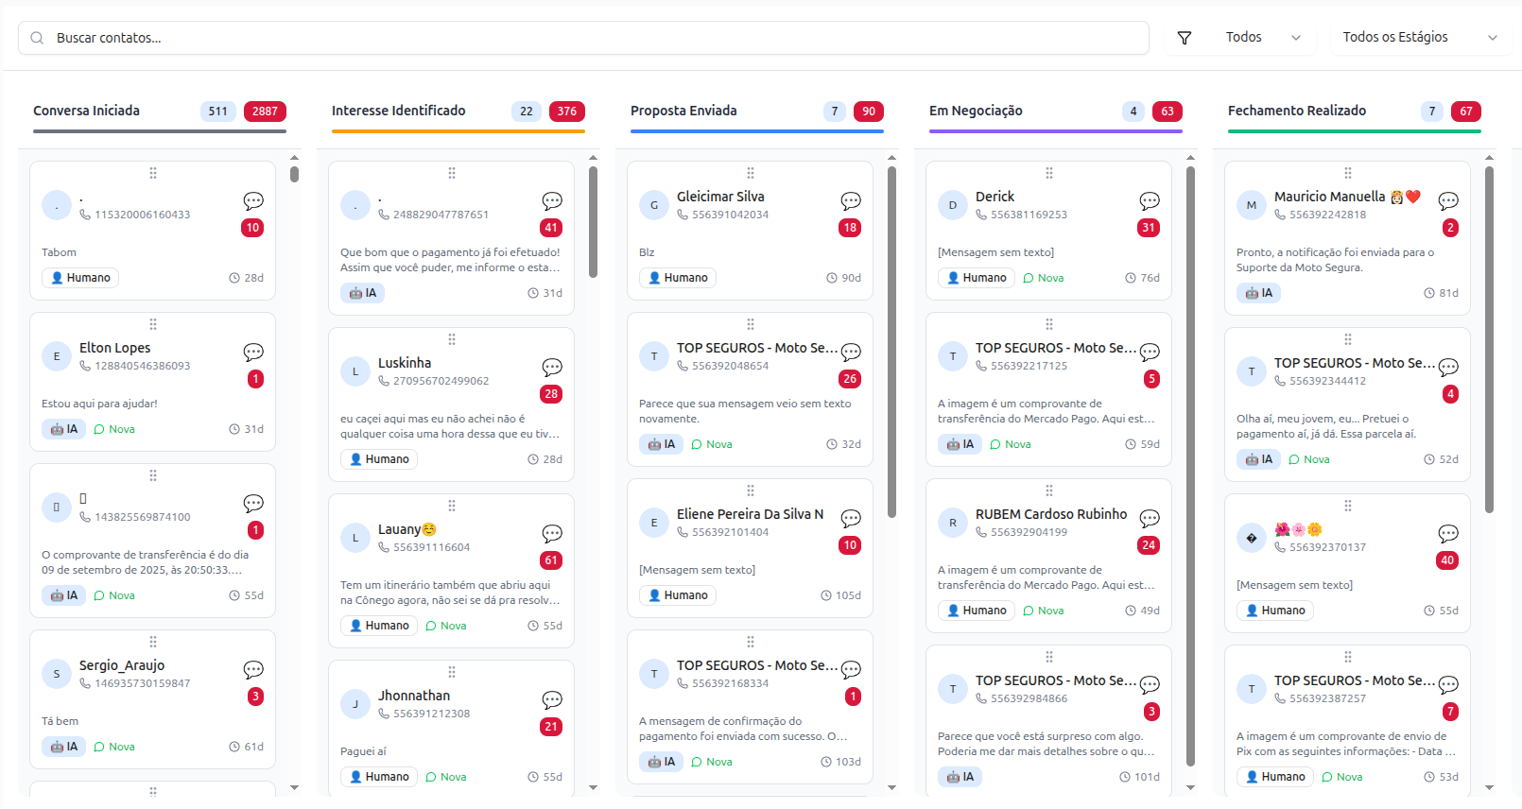Open chat icon on Derick card
The width and height of the screenshot is (1522, 809).
pos(1150,201)
